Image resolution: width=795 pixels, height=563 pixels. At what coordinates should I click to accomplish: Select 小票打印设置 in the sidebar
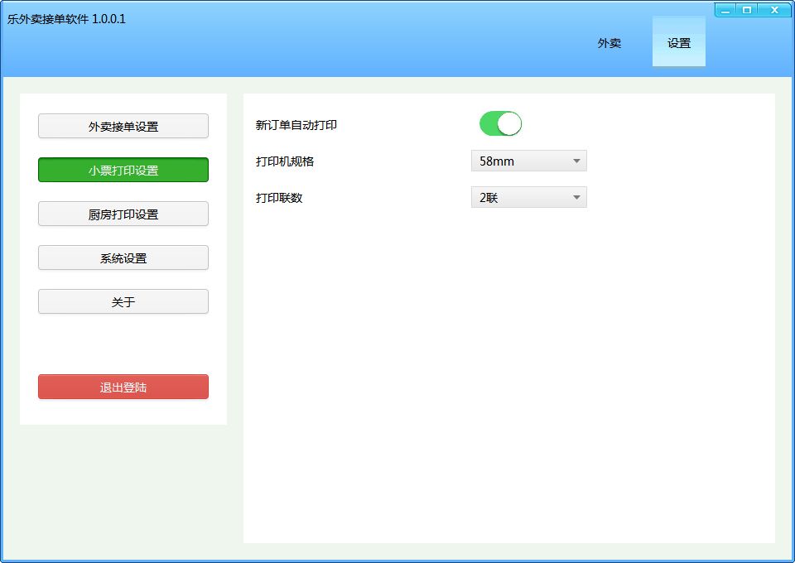tap(123, 171)
